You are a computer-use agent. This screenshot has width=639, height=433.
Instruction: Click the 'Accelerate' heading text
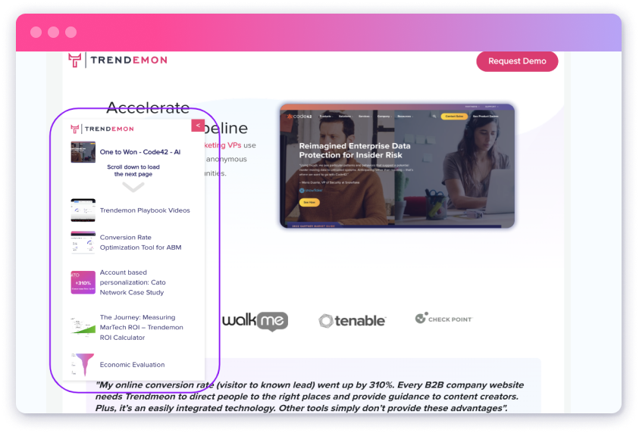(x=148, y=107)
